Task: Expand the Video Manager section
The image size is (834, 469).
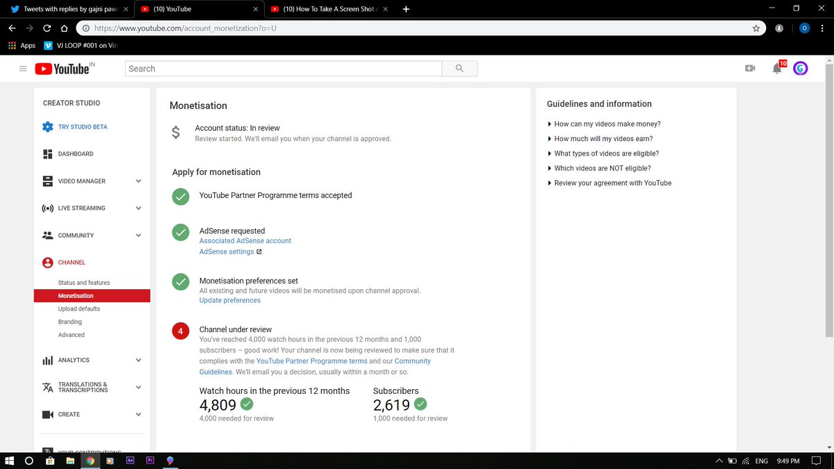Action: [x=138, y=181]
